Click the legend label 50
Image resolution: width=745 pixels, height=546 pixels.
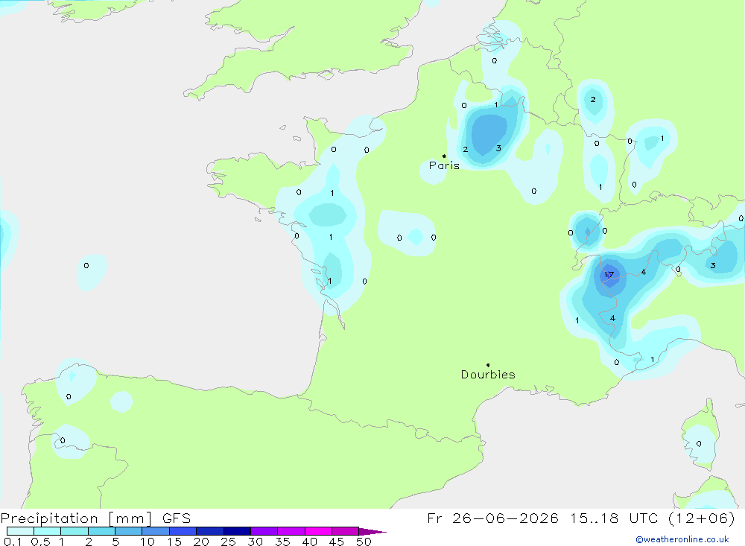pos(364,542)
